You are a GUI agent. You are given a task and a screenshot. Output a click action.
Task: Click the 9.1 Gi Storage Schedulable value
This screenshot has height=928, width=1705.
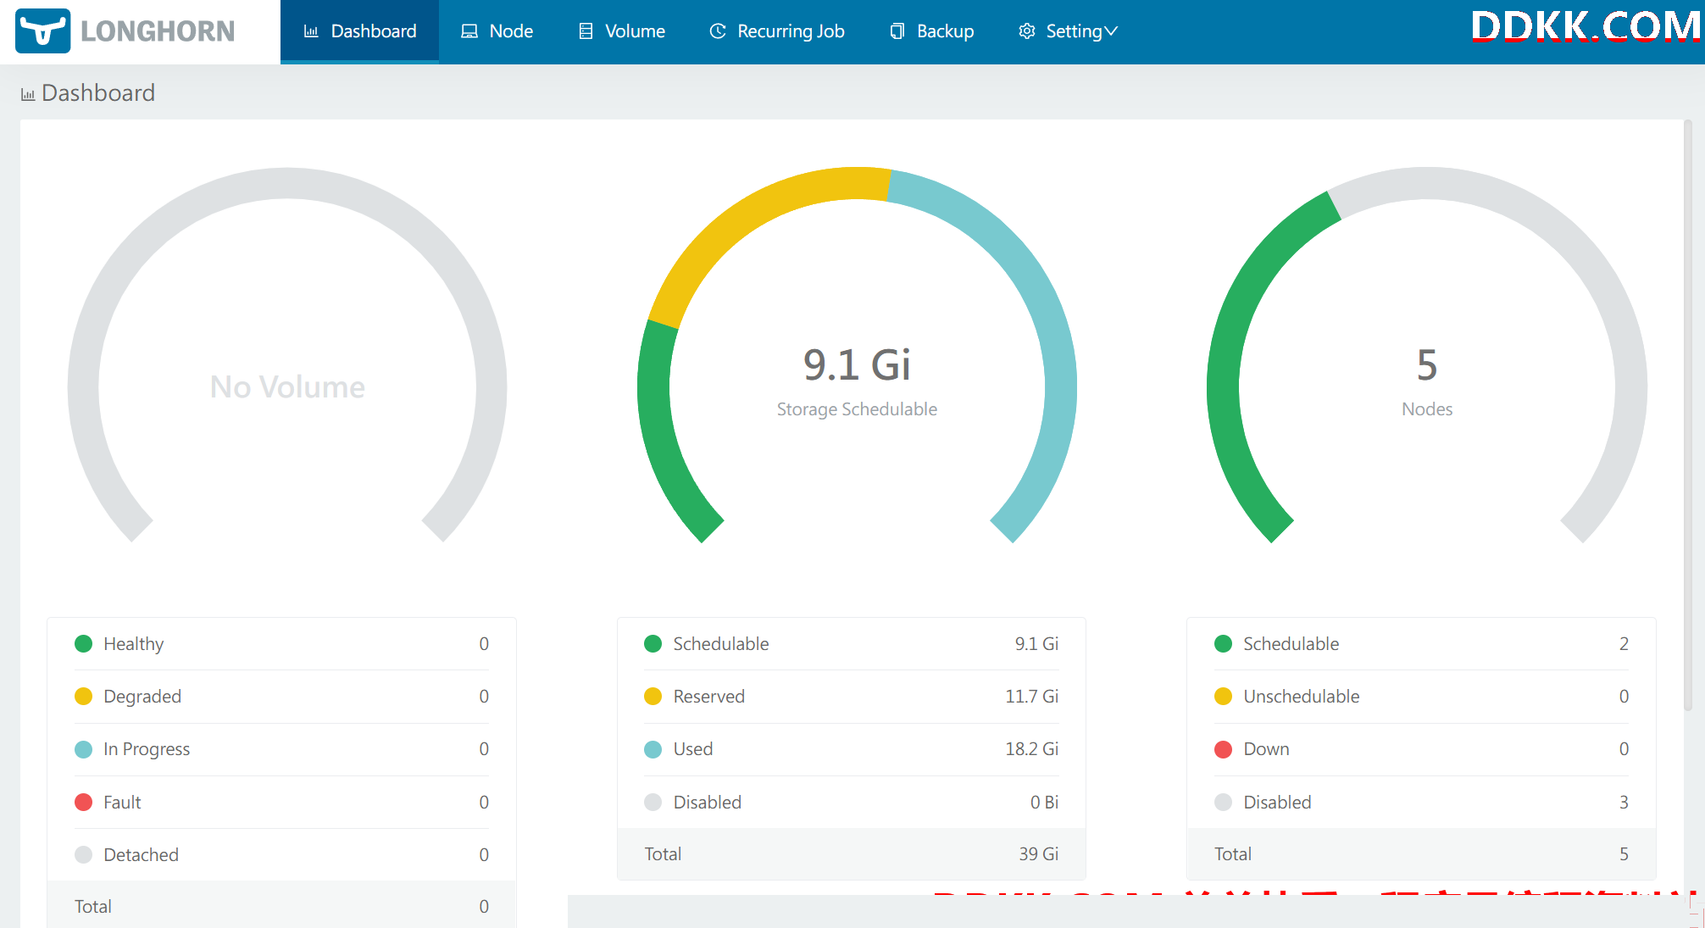coord(857,365)
